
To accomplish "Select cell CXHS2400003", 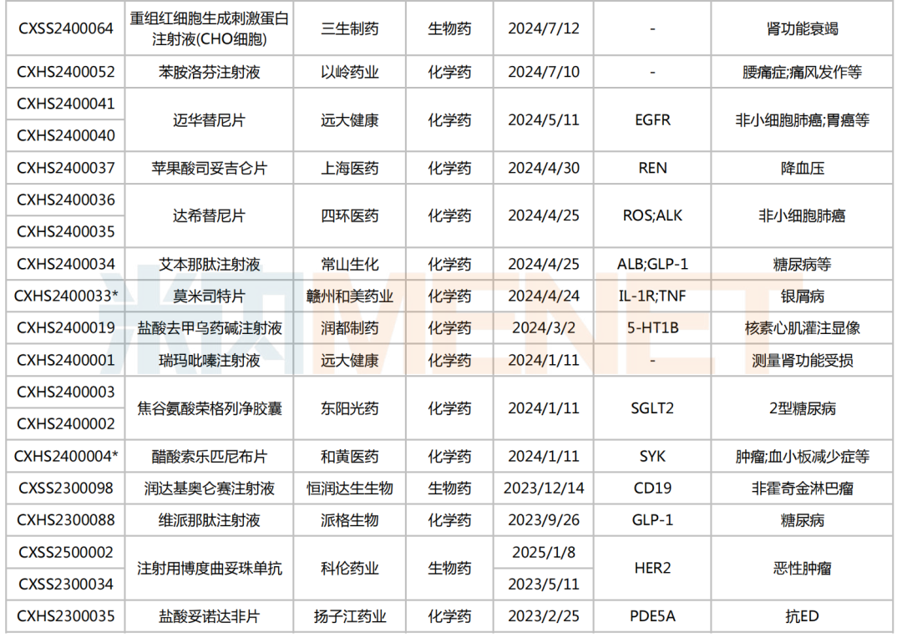I will click(66, 392).
